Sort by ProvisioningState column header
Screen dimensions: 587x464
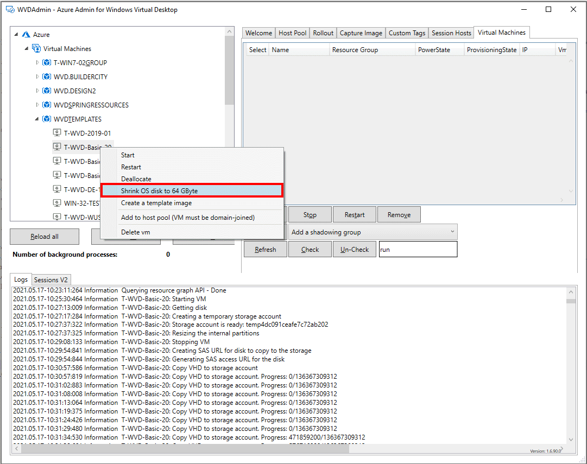[x=491, y=50]
